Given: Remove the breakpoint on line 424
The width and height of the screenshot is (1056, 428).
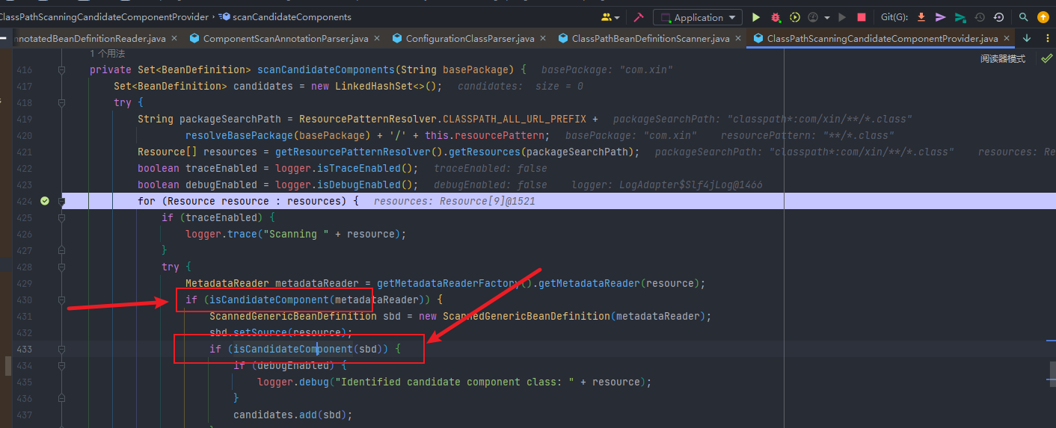Looking at the screenshot, I should pyautogui.click(x=44, y=201).
